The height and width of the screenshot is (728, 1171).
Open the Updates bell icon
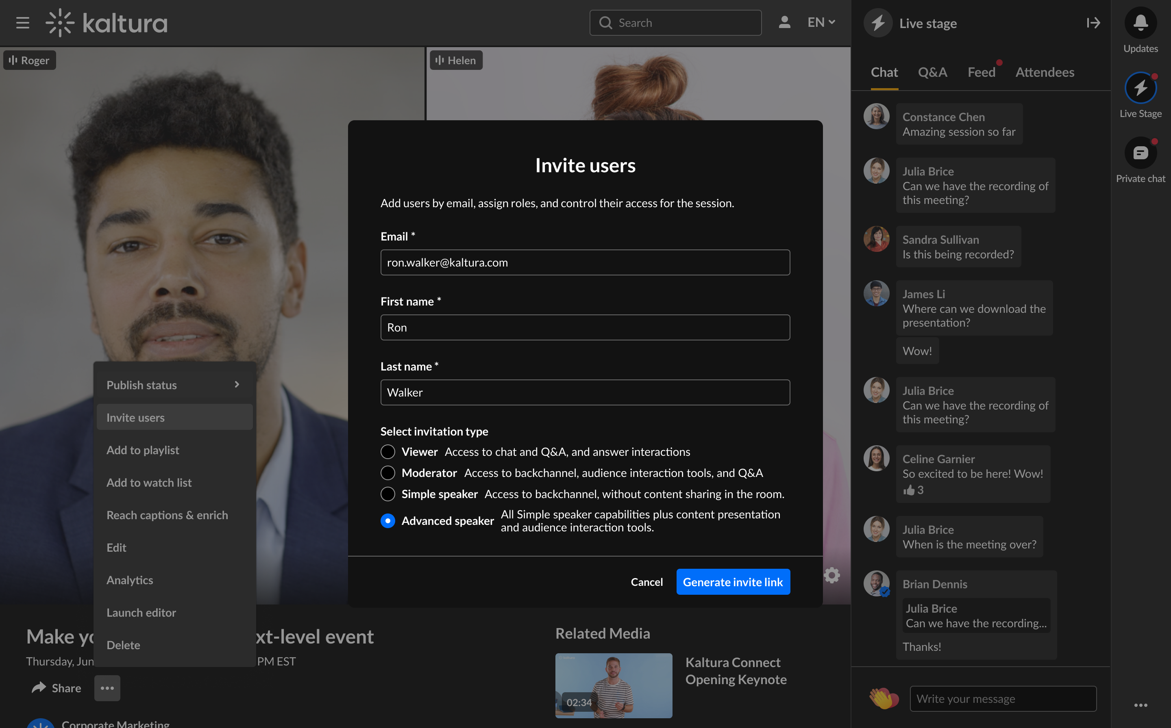(1140, 23)
